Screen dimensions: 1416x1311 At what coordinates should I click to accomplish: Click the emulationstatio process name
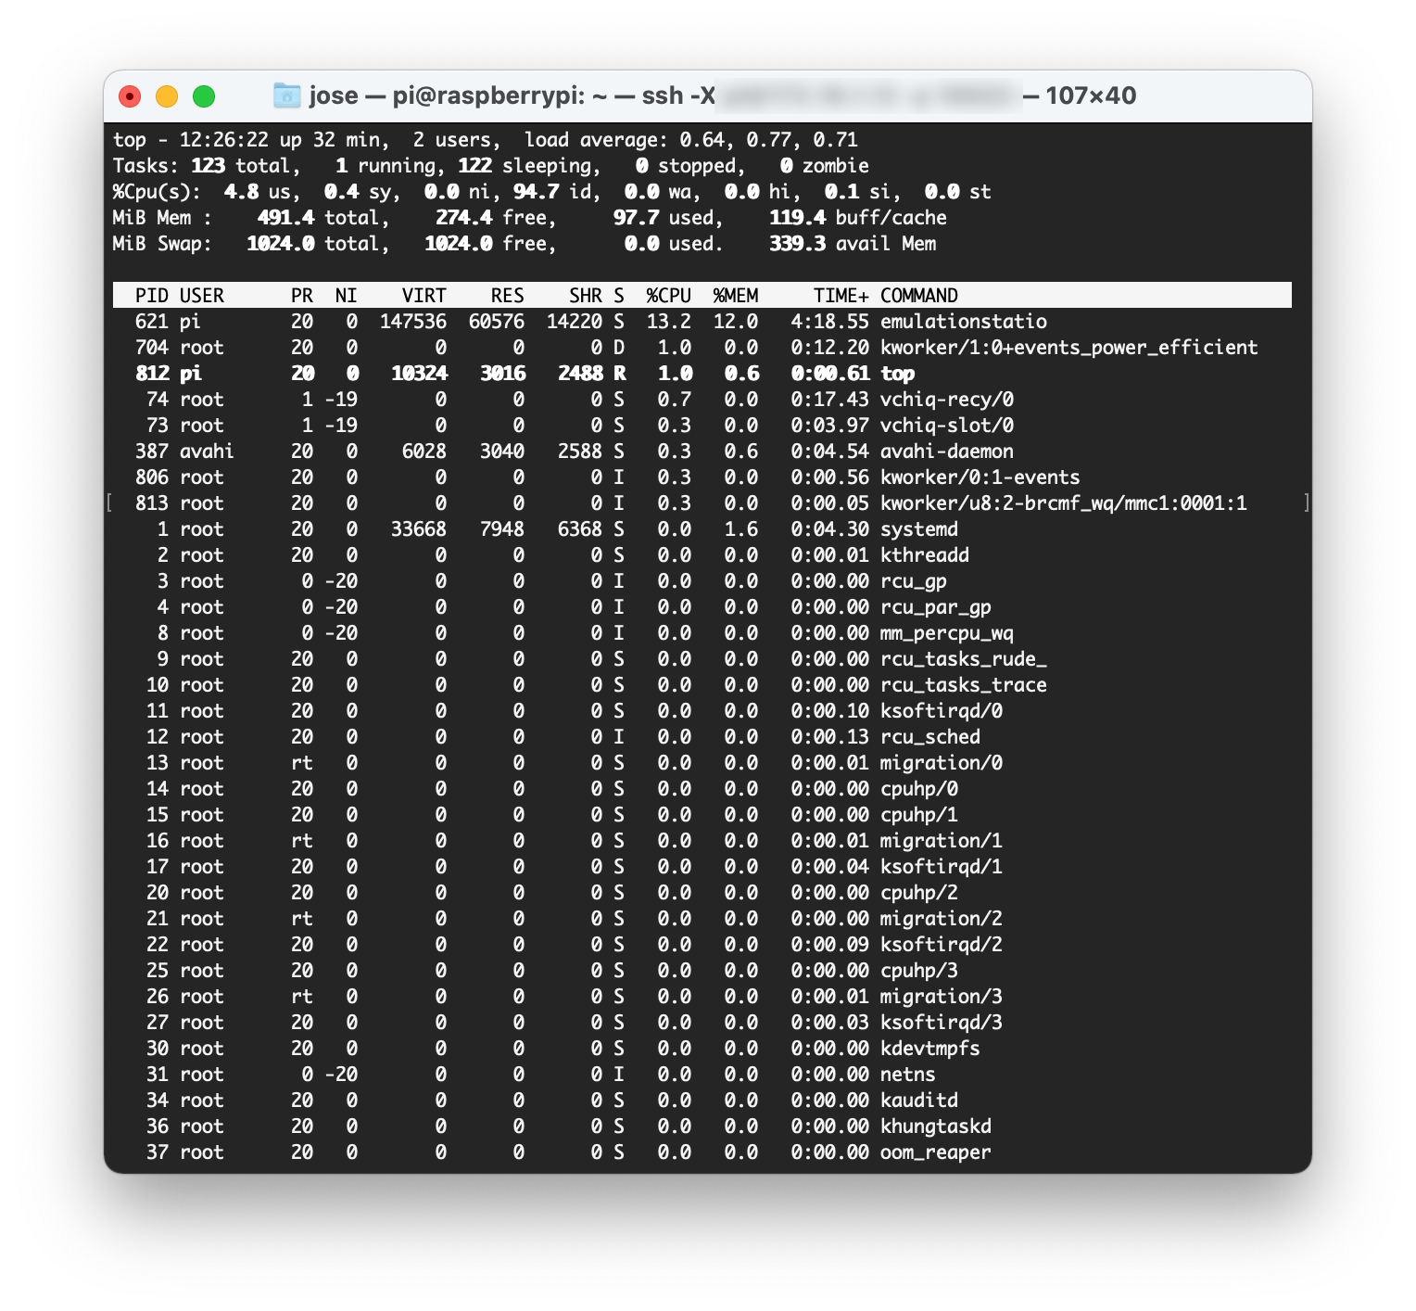point(964,322)
